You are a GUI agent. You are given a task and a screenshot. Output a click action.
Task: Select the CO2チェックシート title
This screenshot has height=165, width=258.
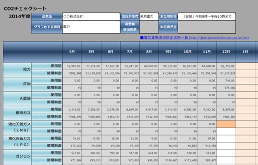[x=25, y=9]
